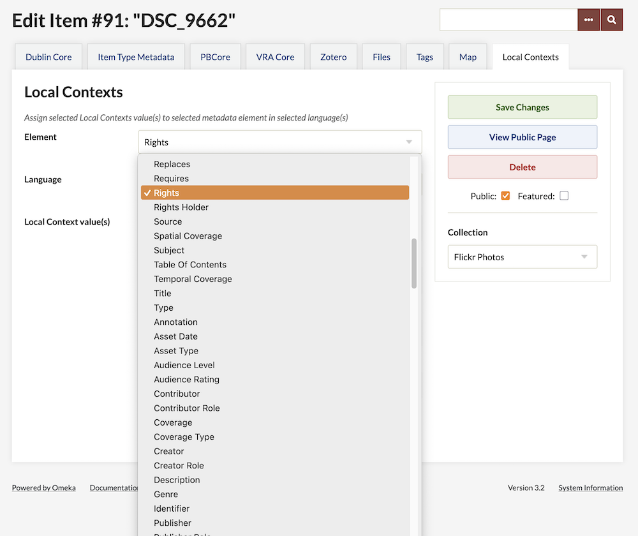
Task: Click the red Delete button
Action: pyautogui.click(x=522, y=167)
